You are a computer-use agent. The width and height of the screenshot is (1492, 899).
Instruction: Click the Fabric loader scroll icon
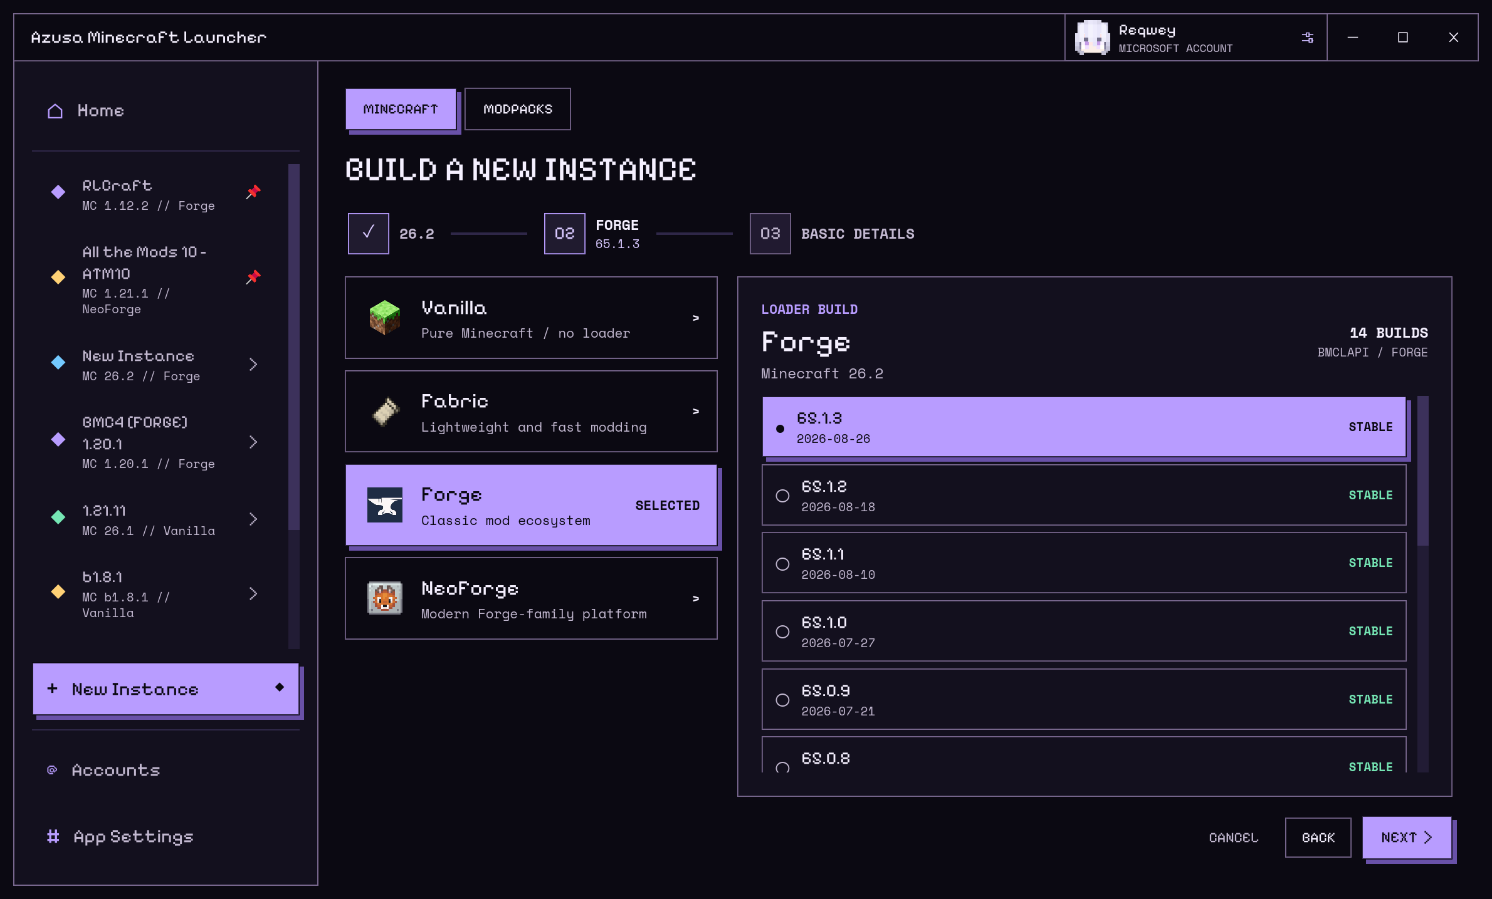pyautogui.click(x=384, y=412)
